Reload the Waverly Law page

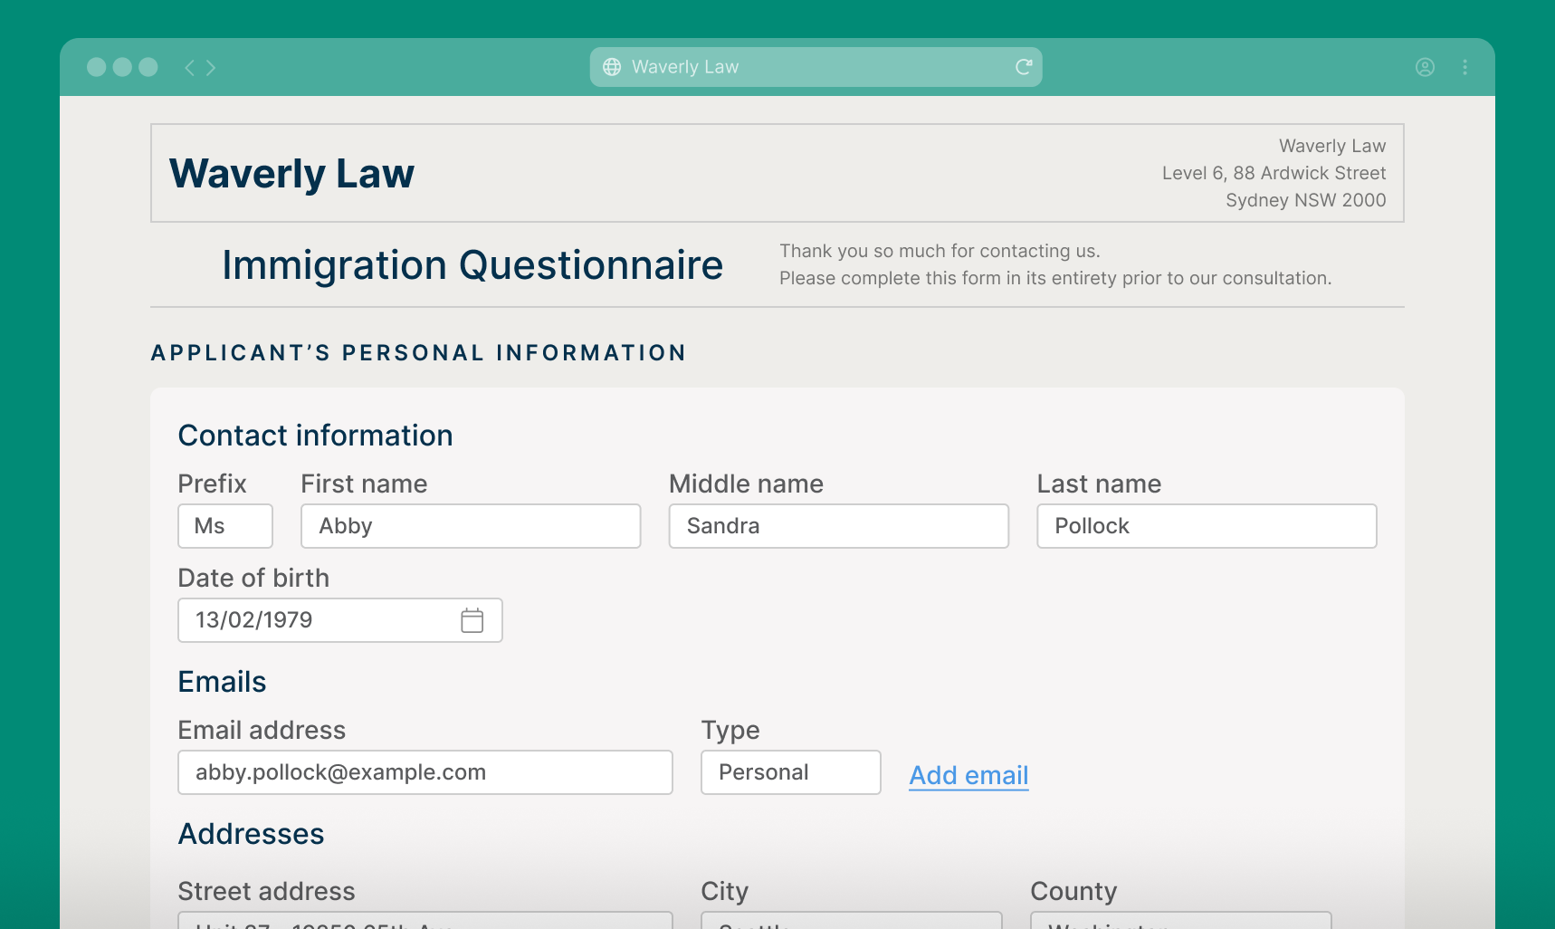click(1024, 67)
